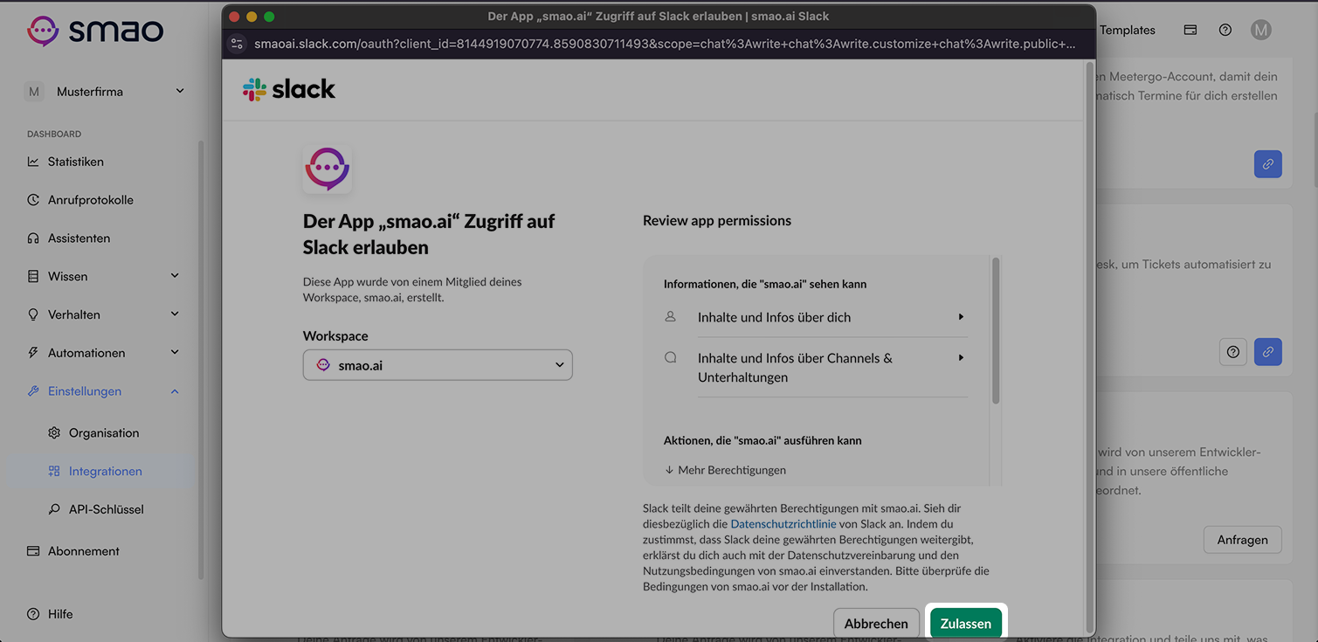Viewport: 1318px width, 642px height.
Task: Click the Assistenten headset icon
Action: point(33,238)
